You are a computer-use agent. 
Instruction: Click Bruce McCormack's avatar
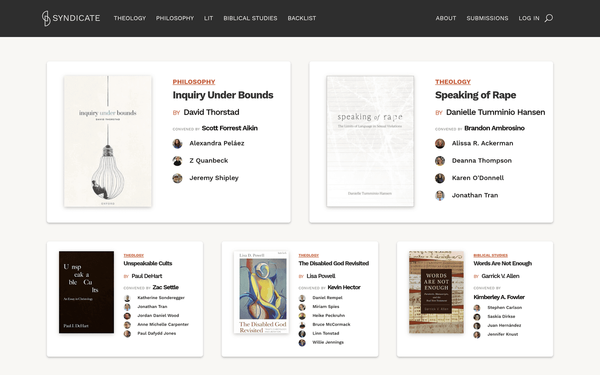(302, 325)
